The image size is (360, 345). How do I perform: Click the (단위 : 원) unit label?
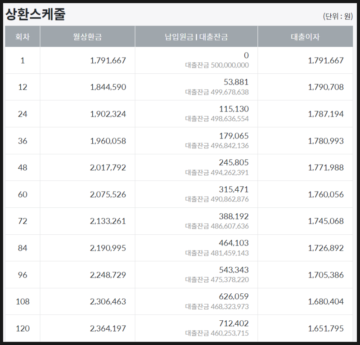tap(337, 16)
